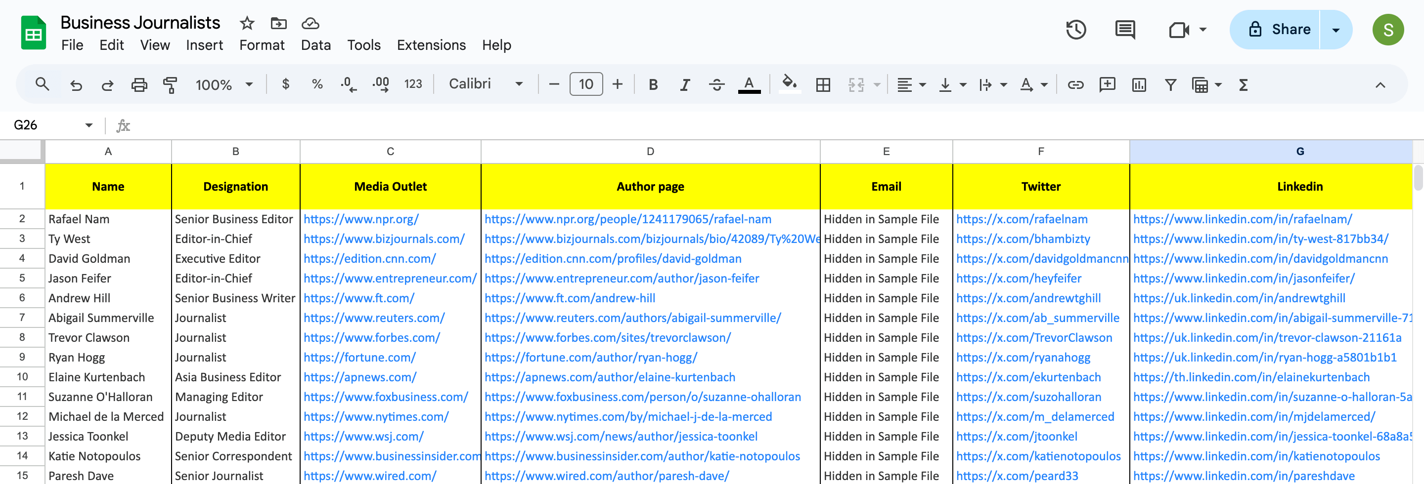
Task: Open version history clock icon
Action: pyautogui.click(x=1076, y=29)
